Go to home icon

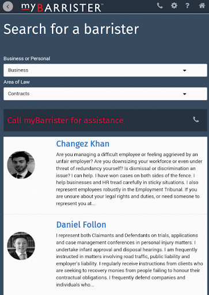coord(202,6)
